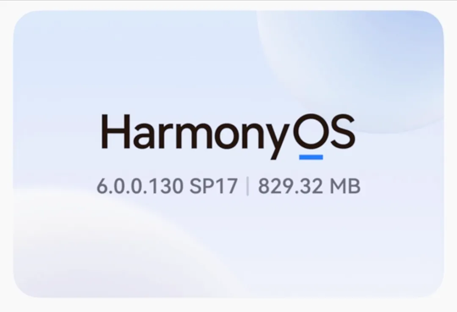
Task: Click the 6.0.0.130 version number
Action: click(140, 186)
